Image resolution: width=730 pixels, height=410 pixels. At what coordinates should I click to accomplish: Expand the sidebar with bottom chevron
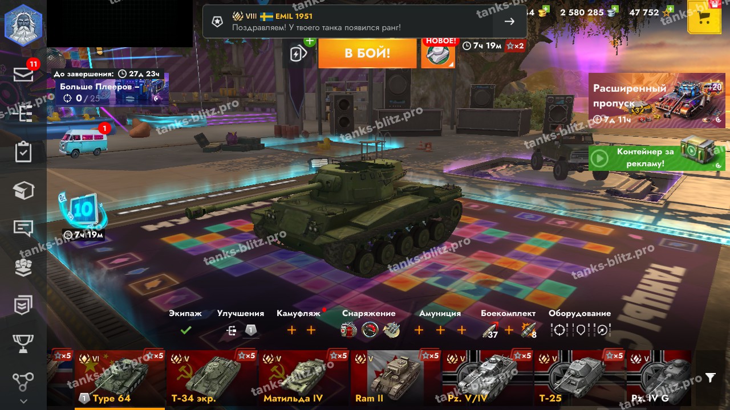[23, 401]
